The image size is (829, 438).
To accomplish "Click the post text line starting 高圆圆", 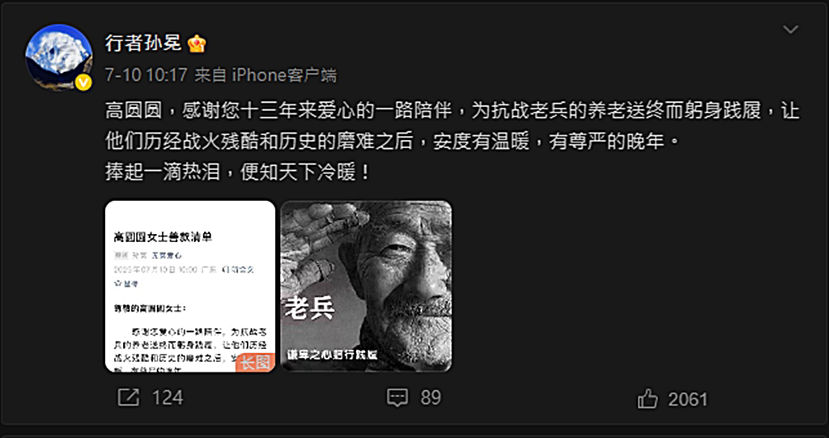I will (x=453, y=112).
